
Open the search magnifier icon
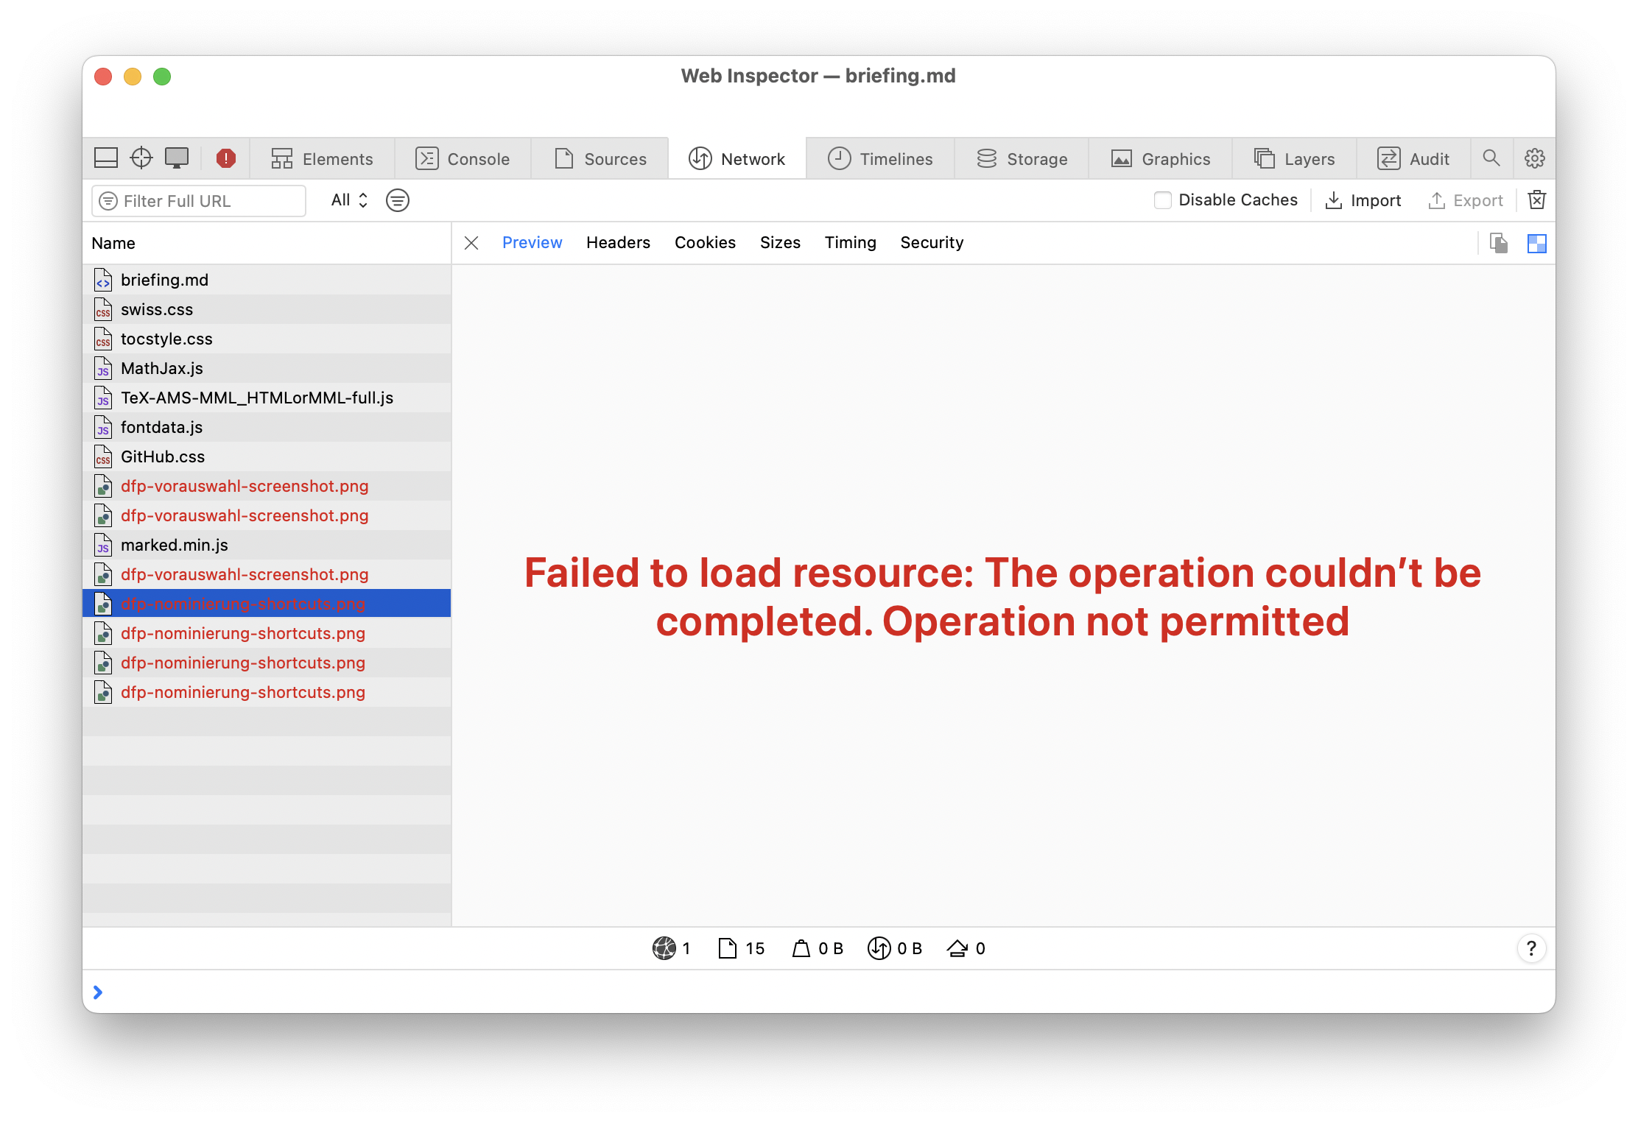(x=1491, y=158)
